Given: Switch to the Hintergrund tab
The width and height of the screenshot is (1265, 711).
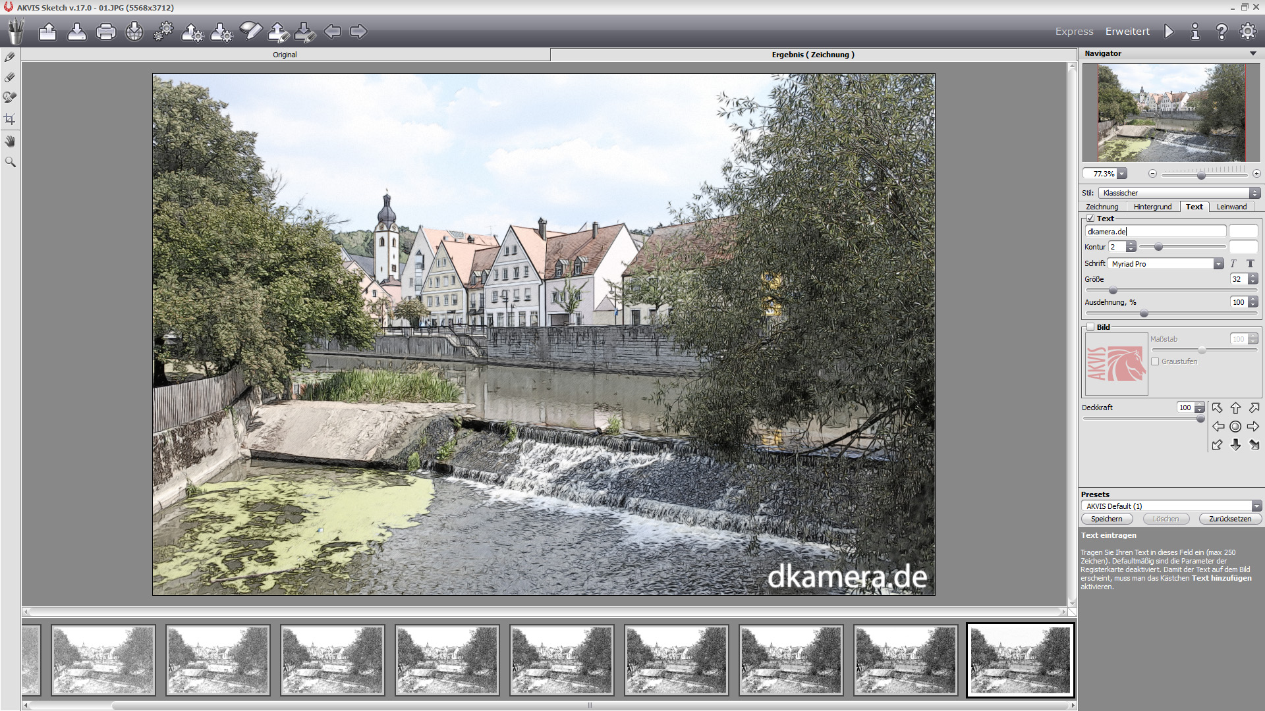Looking at the screenshot, I should pyautogui.click(x=1152, y=207).
